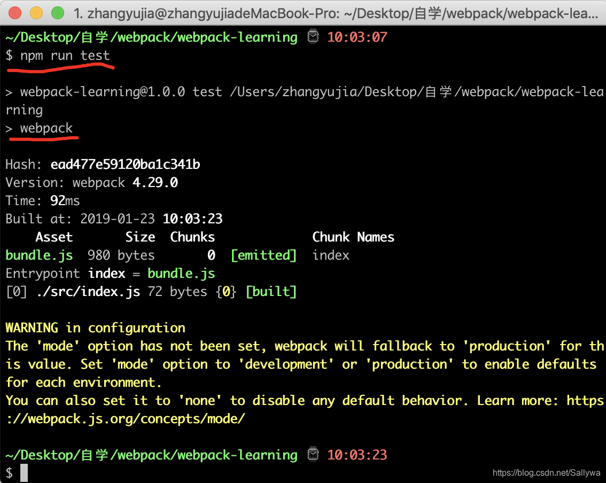
Task: Click the Built at date 2019-01-23
Action: click(118, 219)
